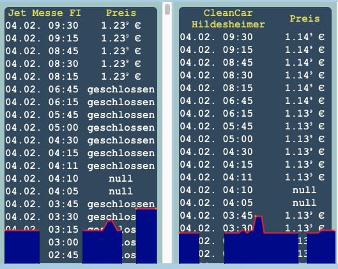Click the 1.23 € price at 09:15 in Jet Messe
Screen dimensions: 338x269
pos(121,38)
